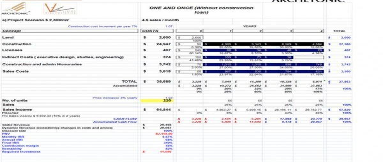Select 'Construction and admin Honoraries' label
The image size is (383, 162).
(41, 64)
